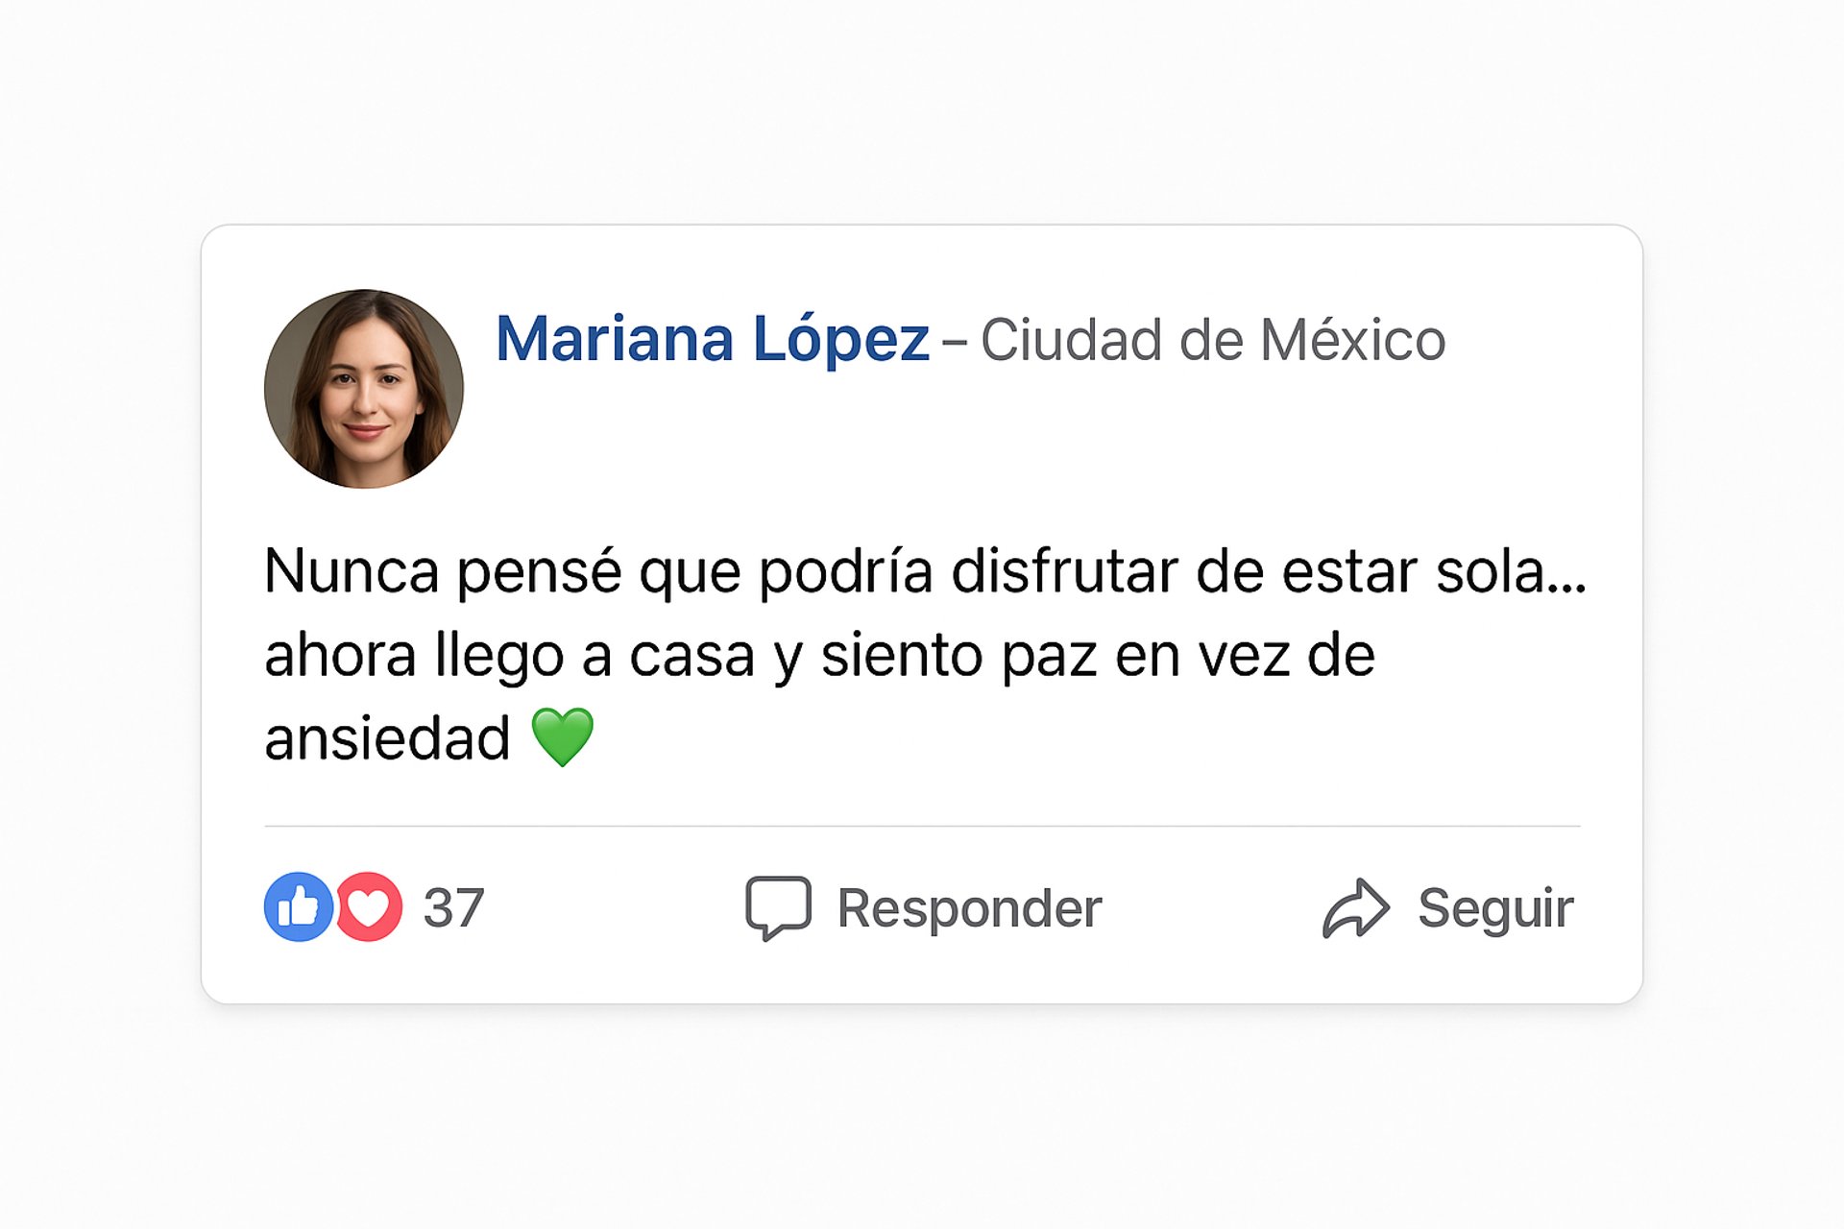Open Mariana López's profile photo

[364, 389]
